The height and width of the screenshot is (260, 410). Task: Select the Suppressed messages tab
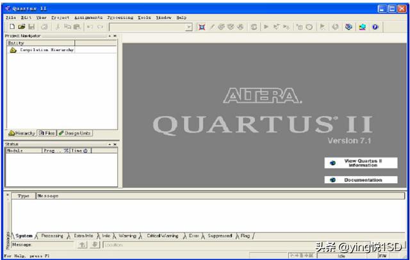(220, 236)
